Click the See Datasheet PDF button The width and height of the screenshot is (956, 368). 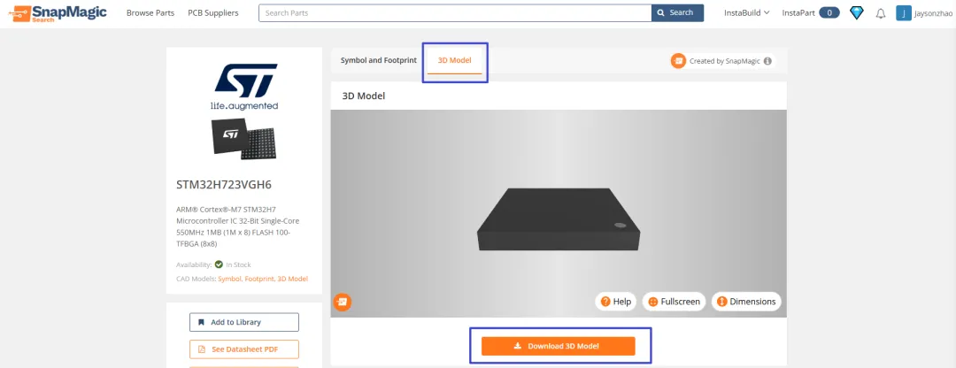[244, 349]
